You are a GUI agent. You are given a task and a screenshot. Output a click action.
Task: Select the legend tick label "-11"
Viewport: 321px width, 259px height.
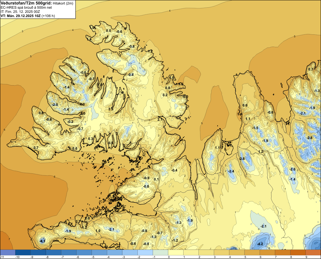(x=2, y=257)
